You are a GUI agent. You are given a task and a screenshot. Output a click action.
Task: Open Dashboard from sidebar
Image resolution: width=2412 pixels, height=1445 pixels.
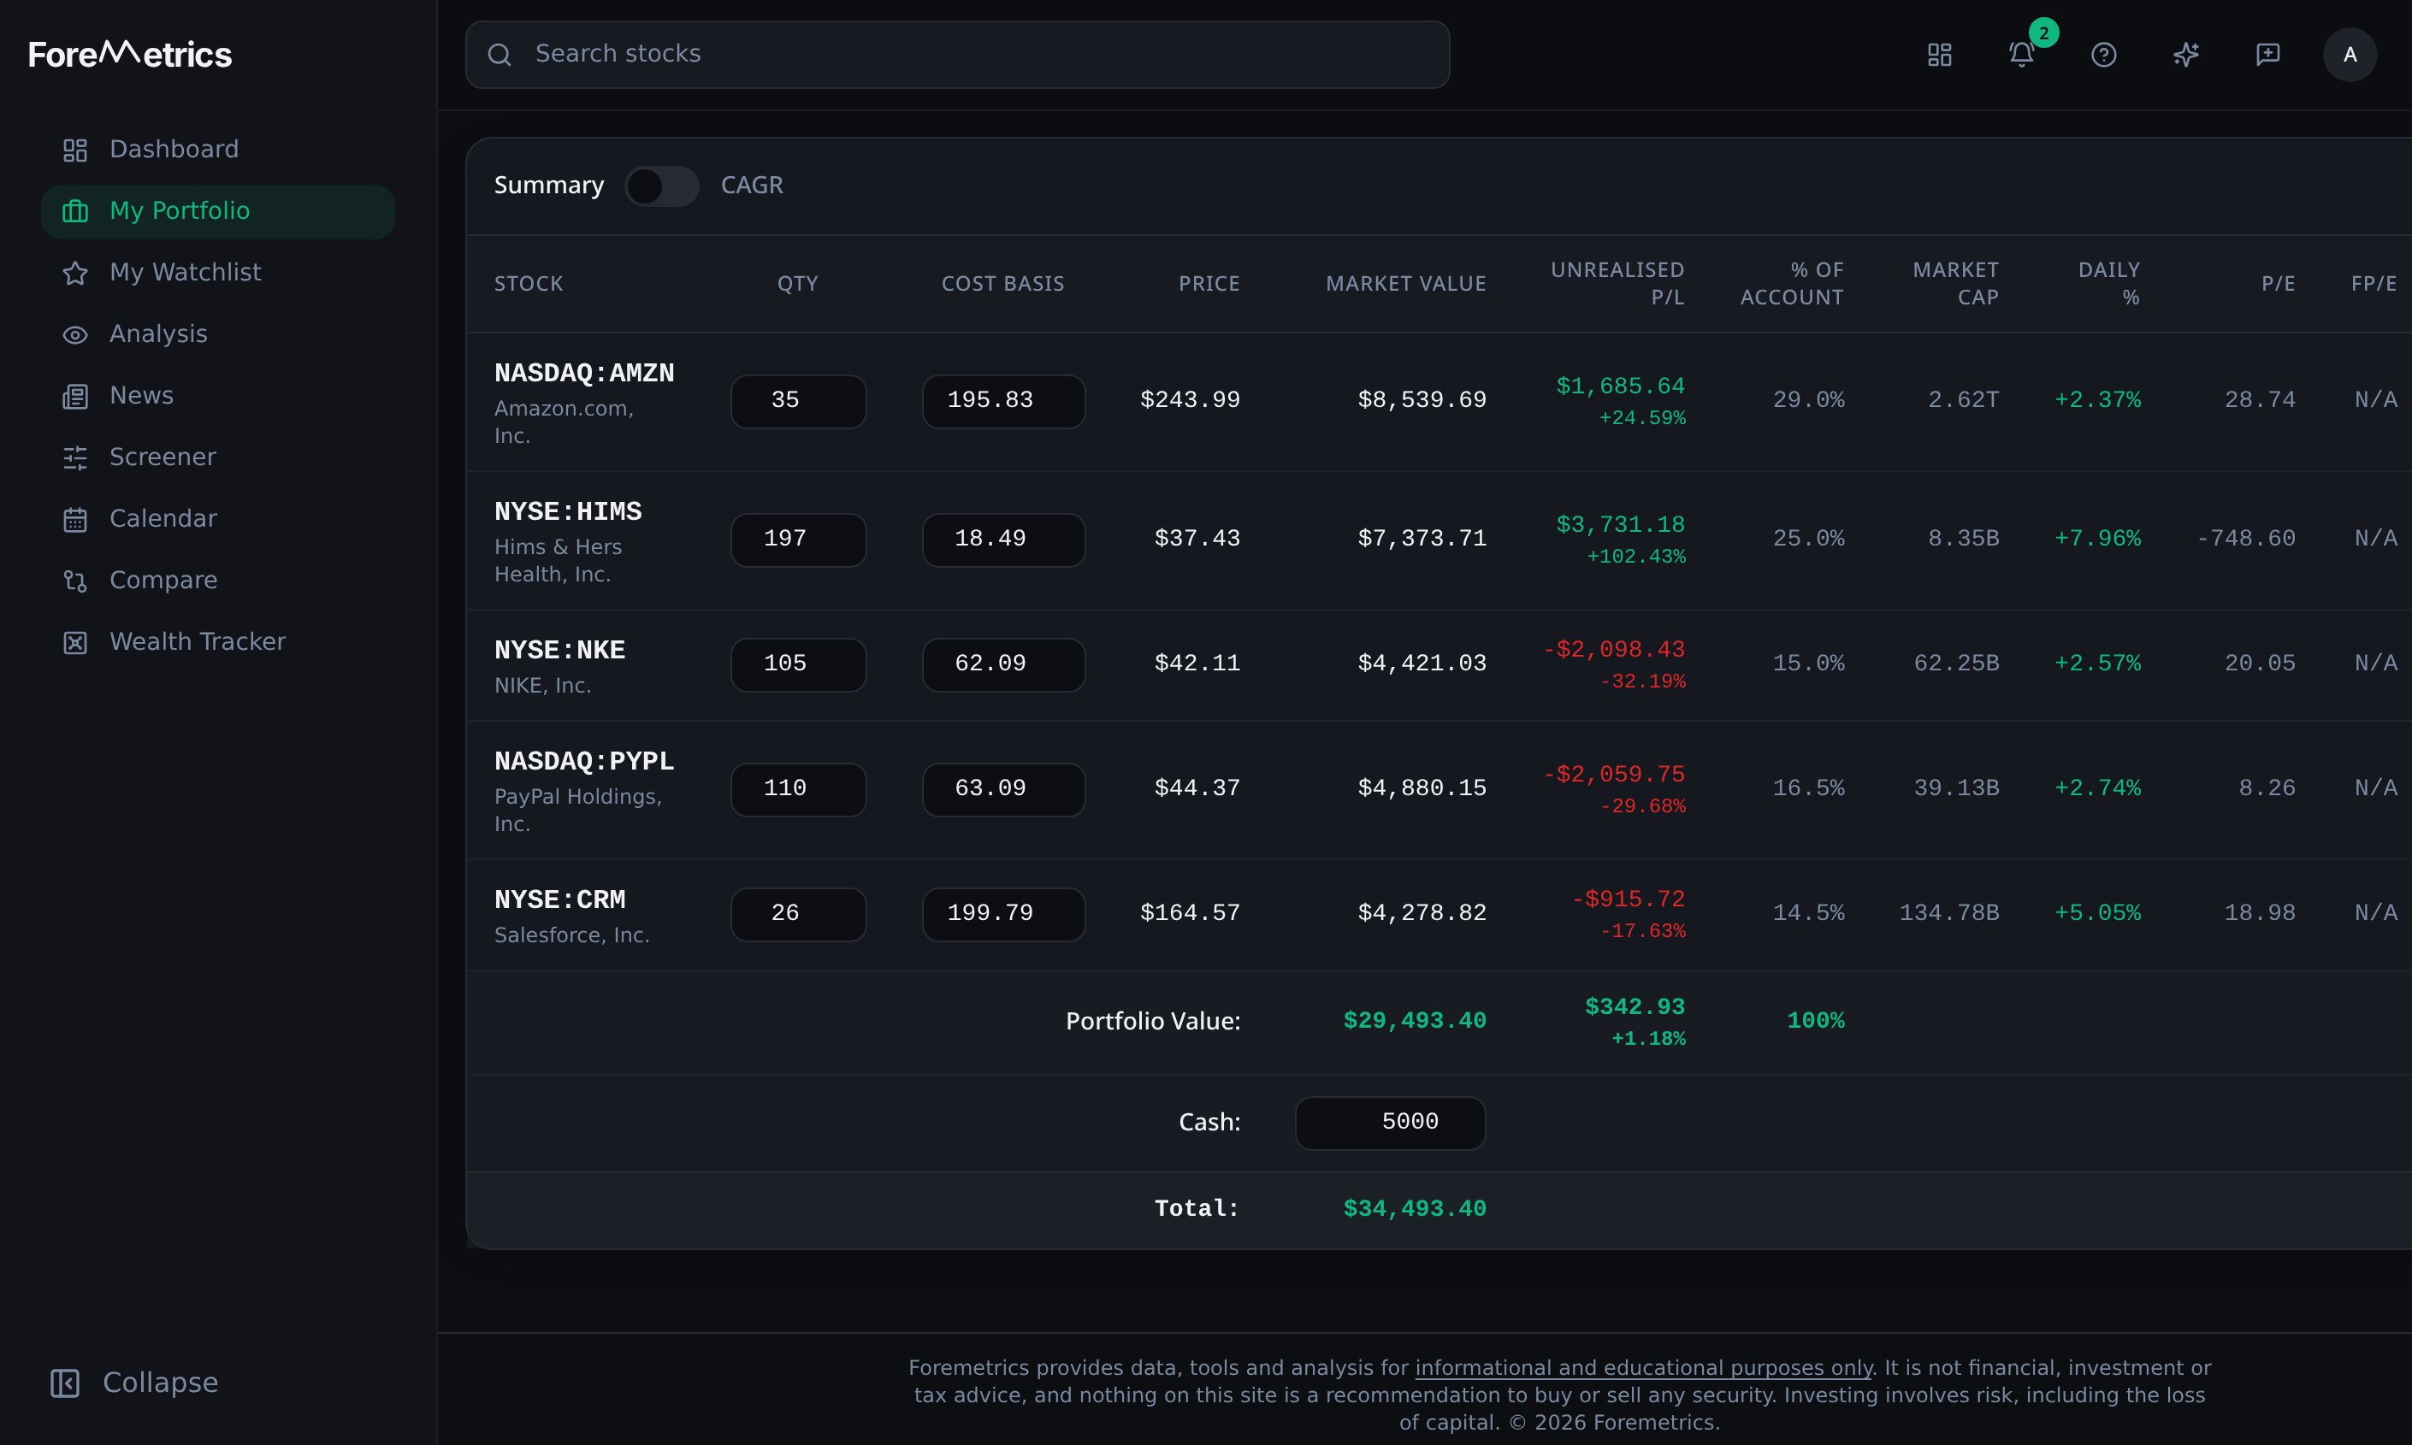218,149
